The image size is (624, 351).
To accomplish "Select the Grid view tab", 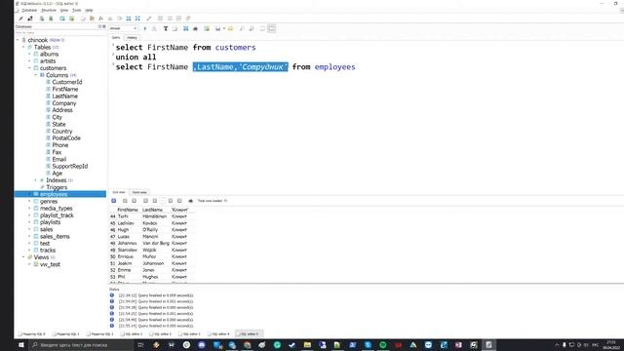I will pos(119,192).
